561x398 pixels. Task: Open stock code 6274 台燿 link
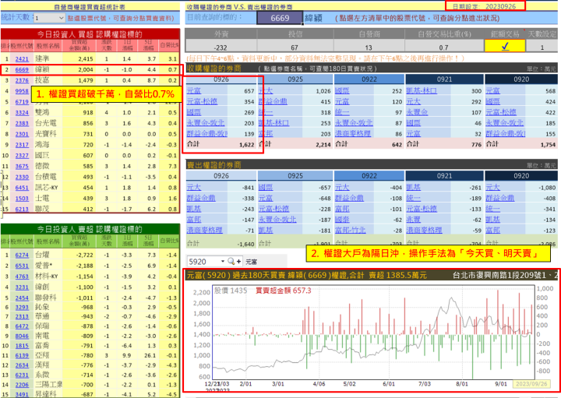coord(22,255)
